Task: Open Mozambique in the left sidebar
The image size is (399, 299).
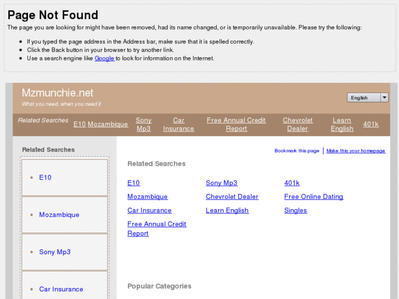Action: [x=59, y=215]
